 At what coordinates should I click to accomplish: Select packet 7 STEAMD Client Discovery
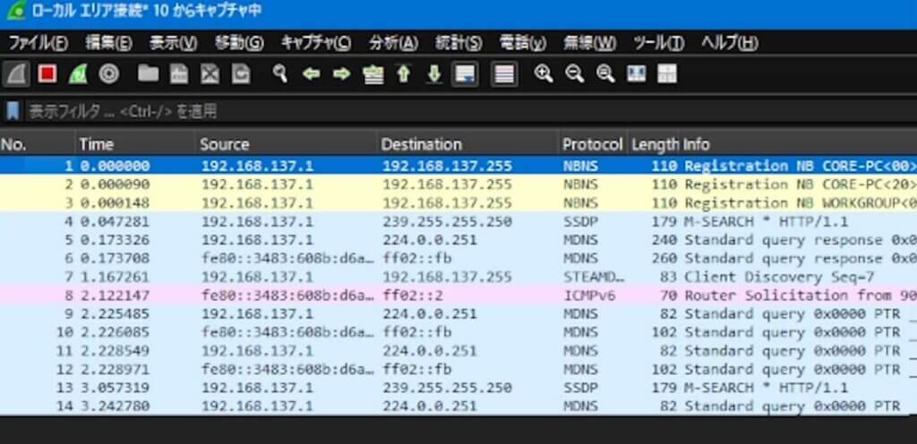[x=448, y=277]
